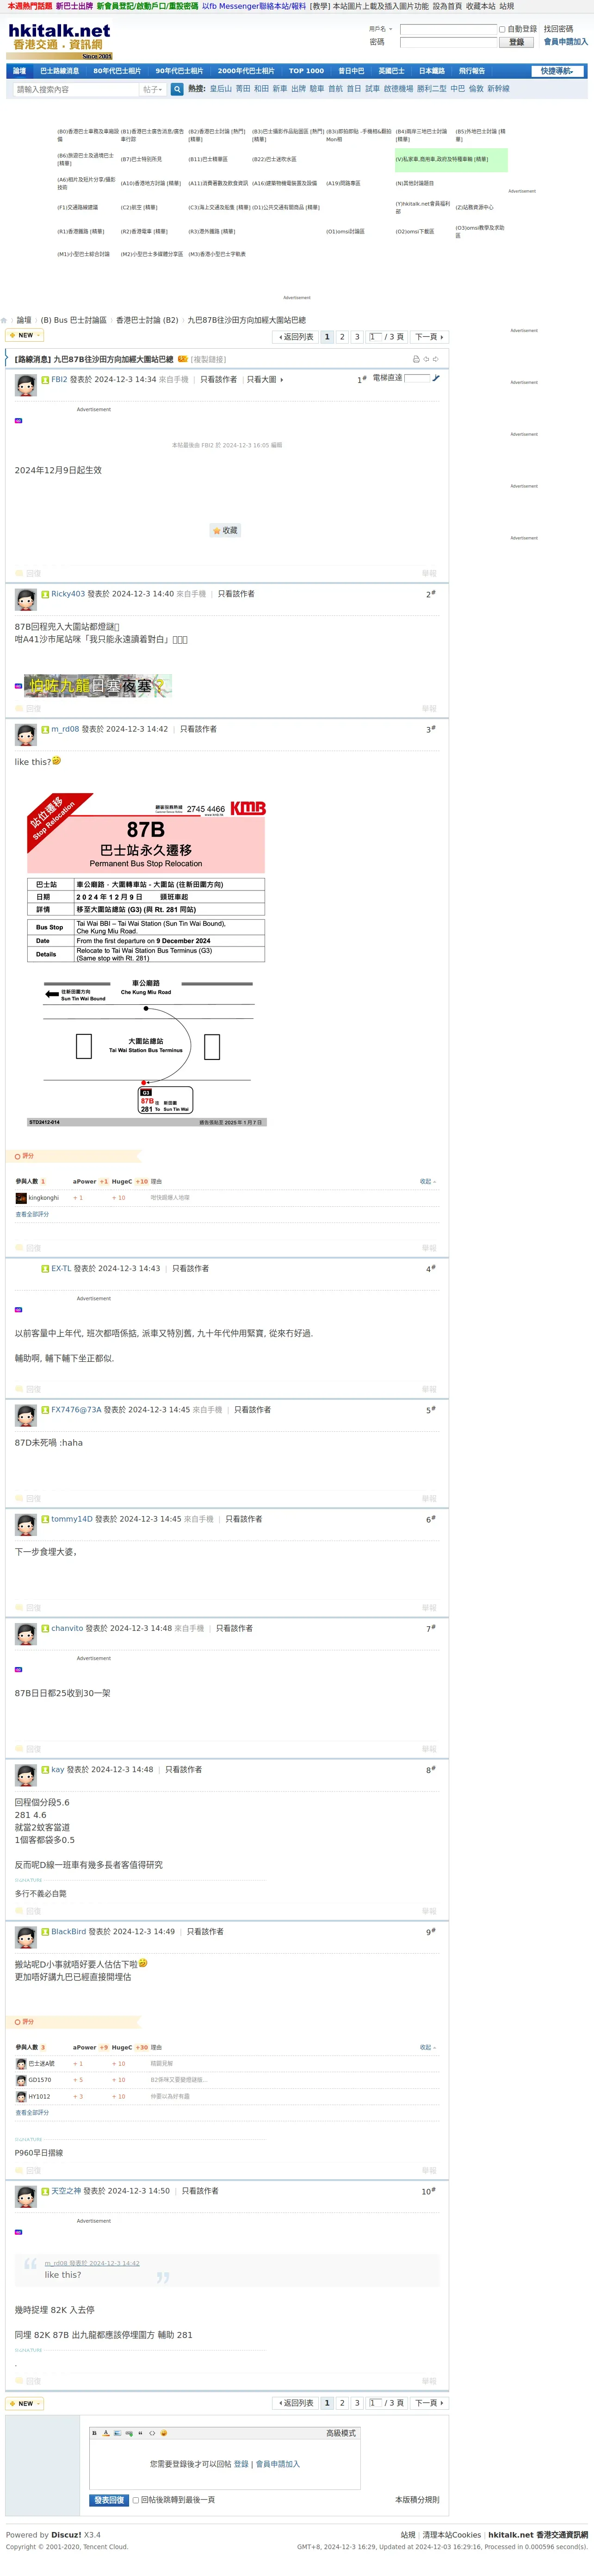
Task: Check 回帖後跳轉到最後一頁 option
Action: point(136,2500)
